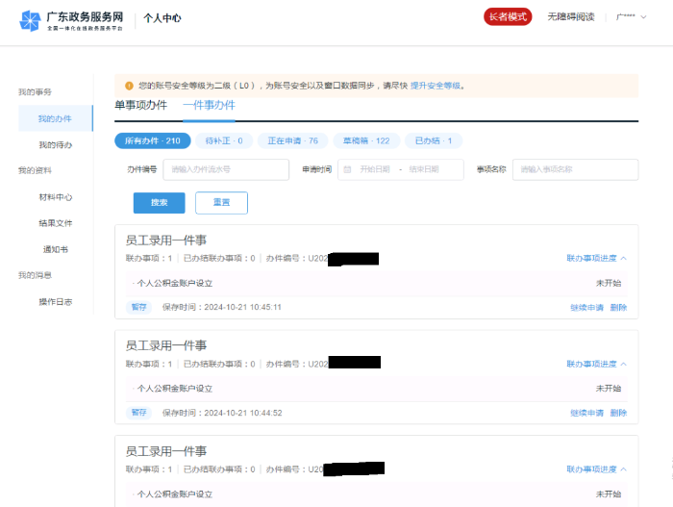This screenshot has width=673, height=507.
Task: Follow the 提升安全等级 link
Action: click(436, 86)
